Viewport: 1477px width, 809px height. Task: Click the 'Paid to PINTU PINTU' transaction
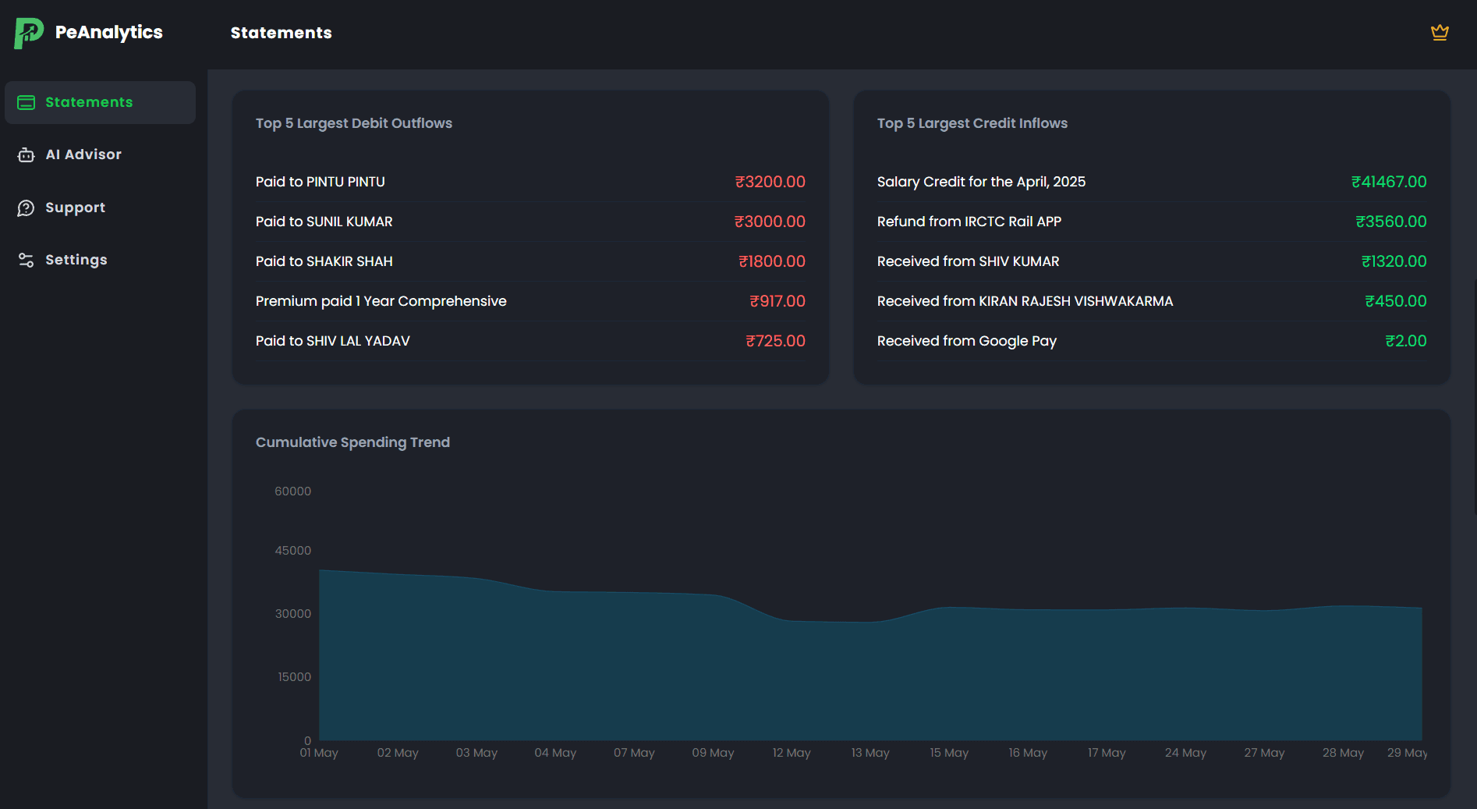point(530,182)
